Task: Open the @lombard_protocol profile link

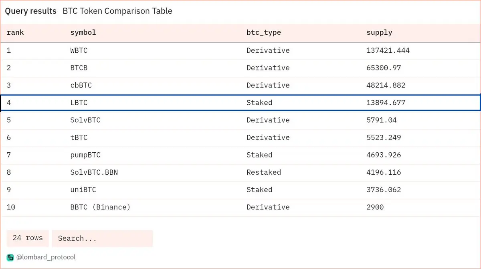Action: click(x=46, y=257)
